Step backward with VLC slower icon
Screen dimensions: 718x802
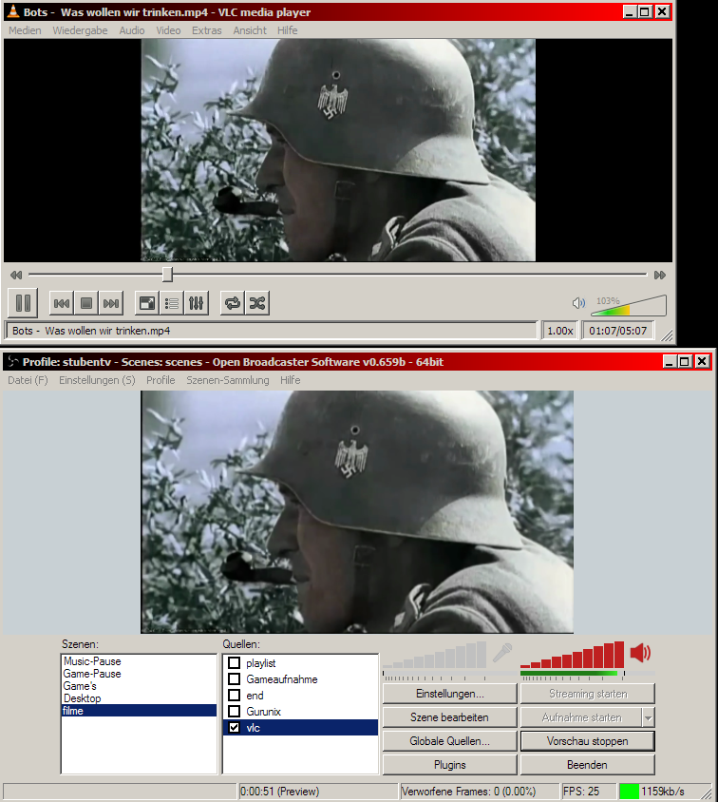[x=16, y=276]
